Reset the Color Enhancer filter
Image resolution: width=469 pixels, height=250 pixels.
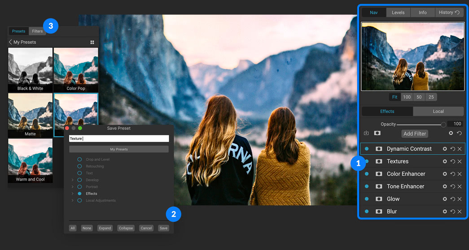coord(452,174)
